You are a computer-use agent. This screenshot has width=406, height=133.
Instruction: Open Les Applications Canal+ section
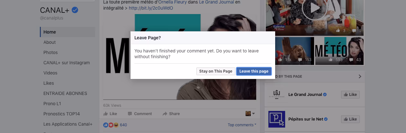point(68,124)
